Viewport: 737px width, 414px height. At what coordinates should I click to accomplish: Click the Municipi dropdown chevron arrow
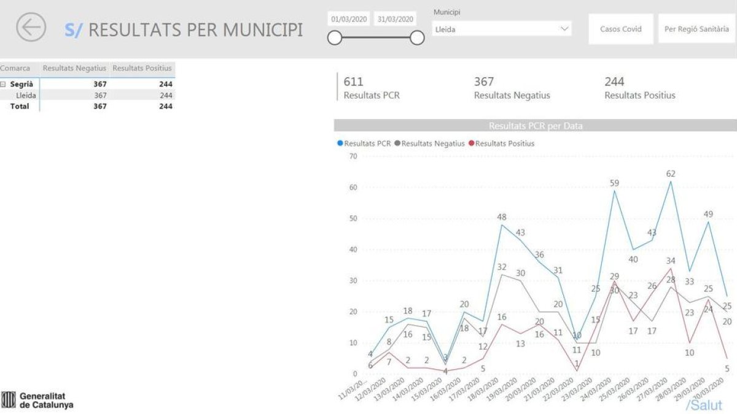(565, 28)
